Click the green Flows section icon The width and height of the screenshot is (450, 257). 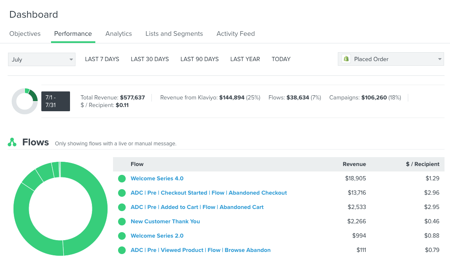pyautogui.click(x=12, y=142)
